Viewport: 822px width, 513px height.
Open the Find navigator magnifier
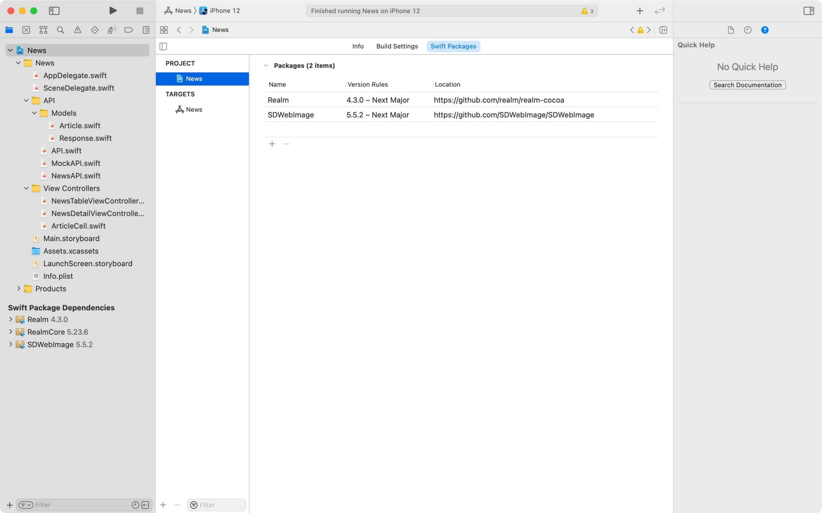60,30
